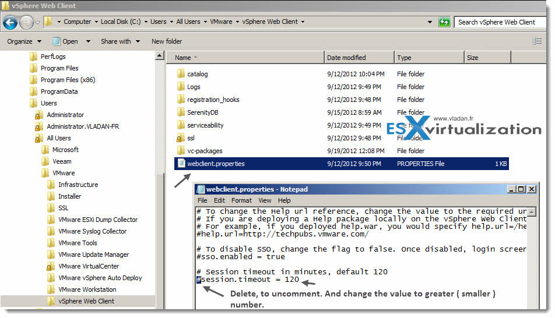Viewport: 555px width, 318px height.
Task: Expand the Share with dropdown
Action: [120, 41]
